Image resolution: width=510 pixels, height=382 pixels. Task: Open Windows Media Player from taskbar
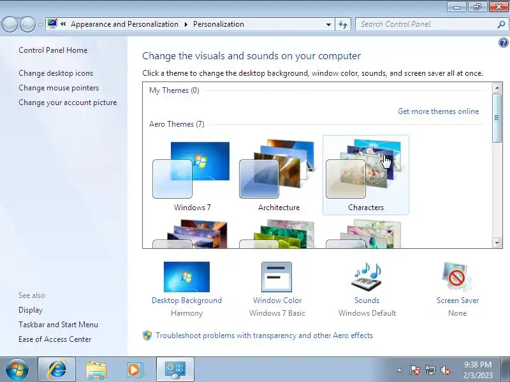click(135, 370)
